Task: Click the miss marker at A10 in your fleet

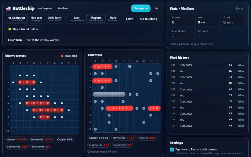Action: coord(95,129)
